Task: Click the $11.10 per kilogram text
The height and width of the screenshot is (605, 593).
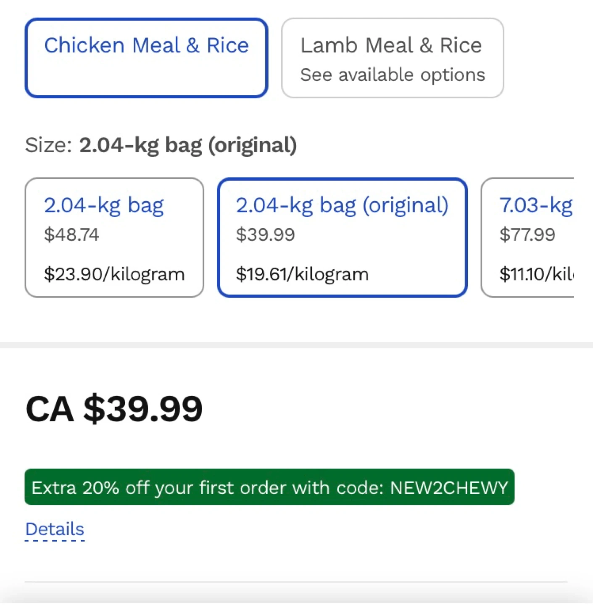Action: (535, 274)
